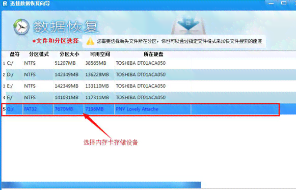Screen dimensions: 296x190
Task: Click the 分区模式 column header
Action: (39, 55)
